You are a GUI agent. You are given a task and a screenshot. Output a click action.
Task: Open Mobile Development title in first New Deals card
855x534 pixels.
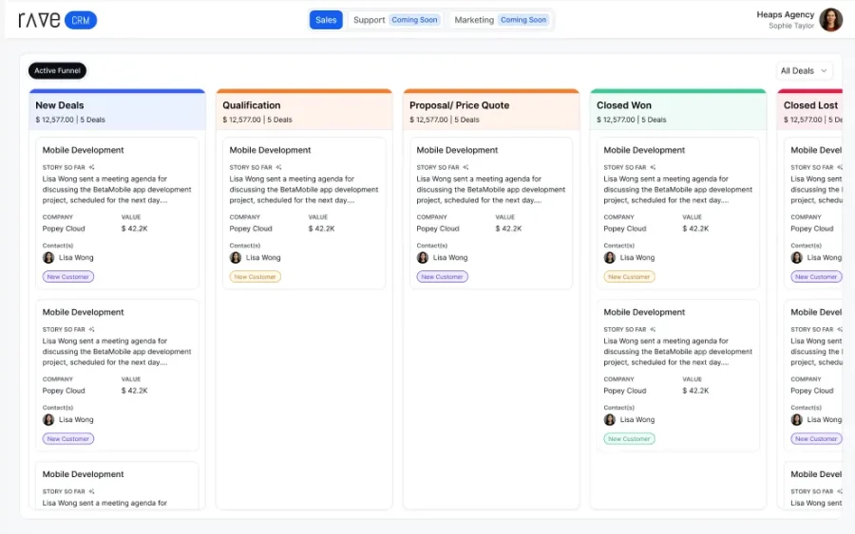83,150
